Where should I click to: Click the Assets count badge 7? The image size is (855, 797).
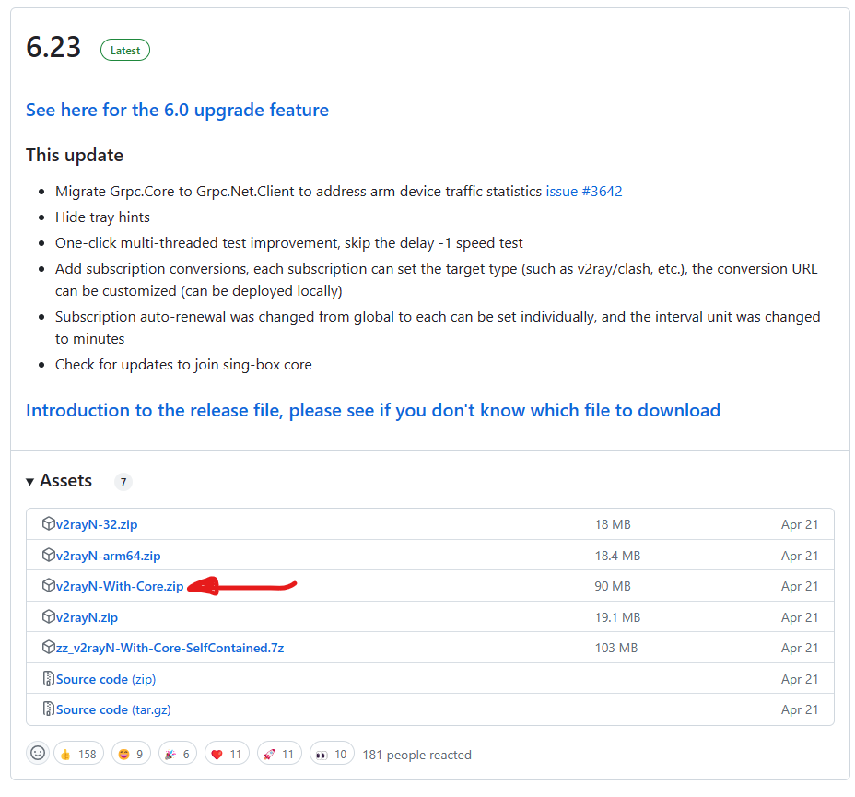click(x=123, y=482)
